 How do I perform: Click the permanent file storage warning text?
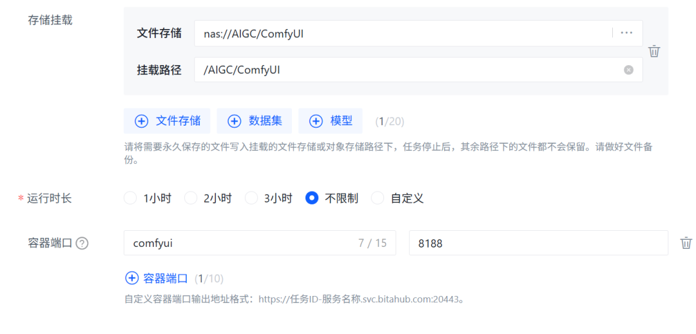click(x=389, y=153)
